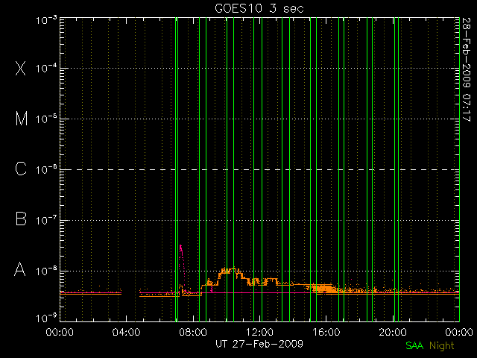Image resolution: width=477 pixels, height=358 pixels.
Task: Click the 28-Feb-2009 07:17 timestamp
Action: pyautogui.click(x=466, y=69)
